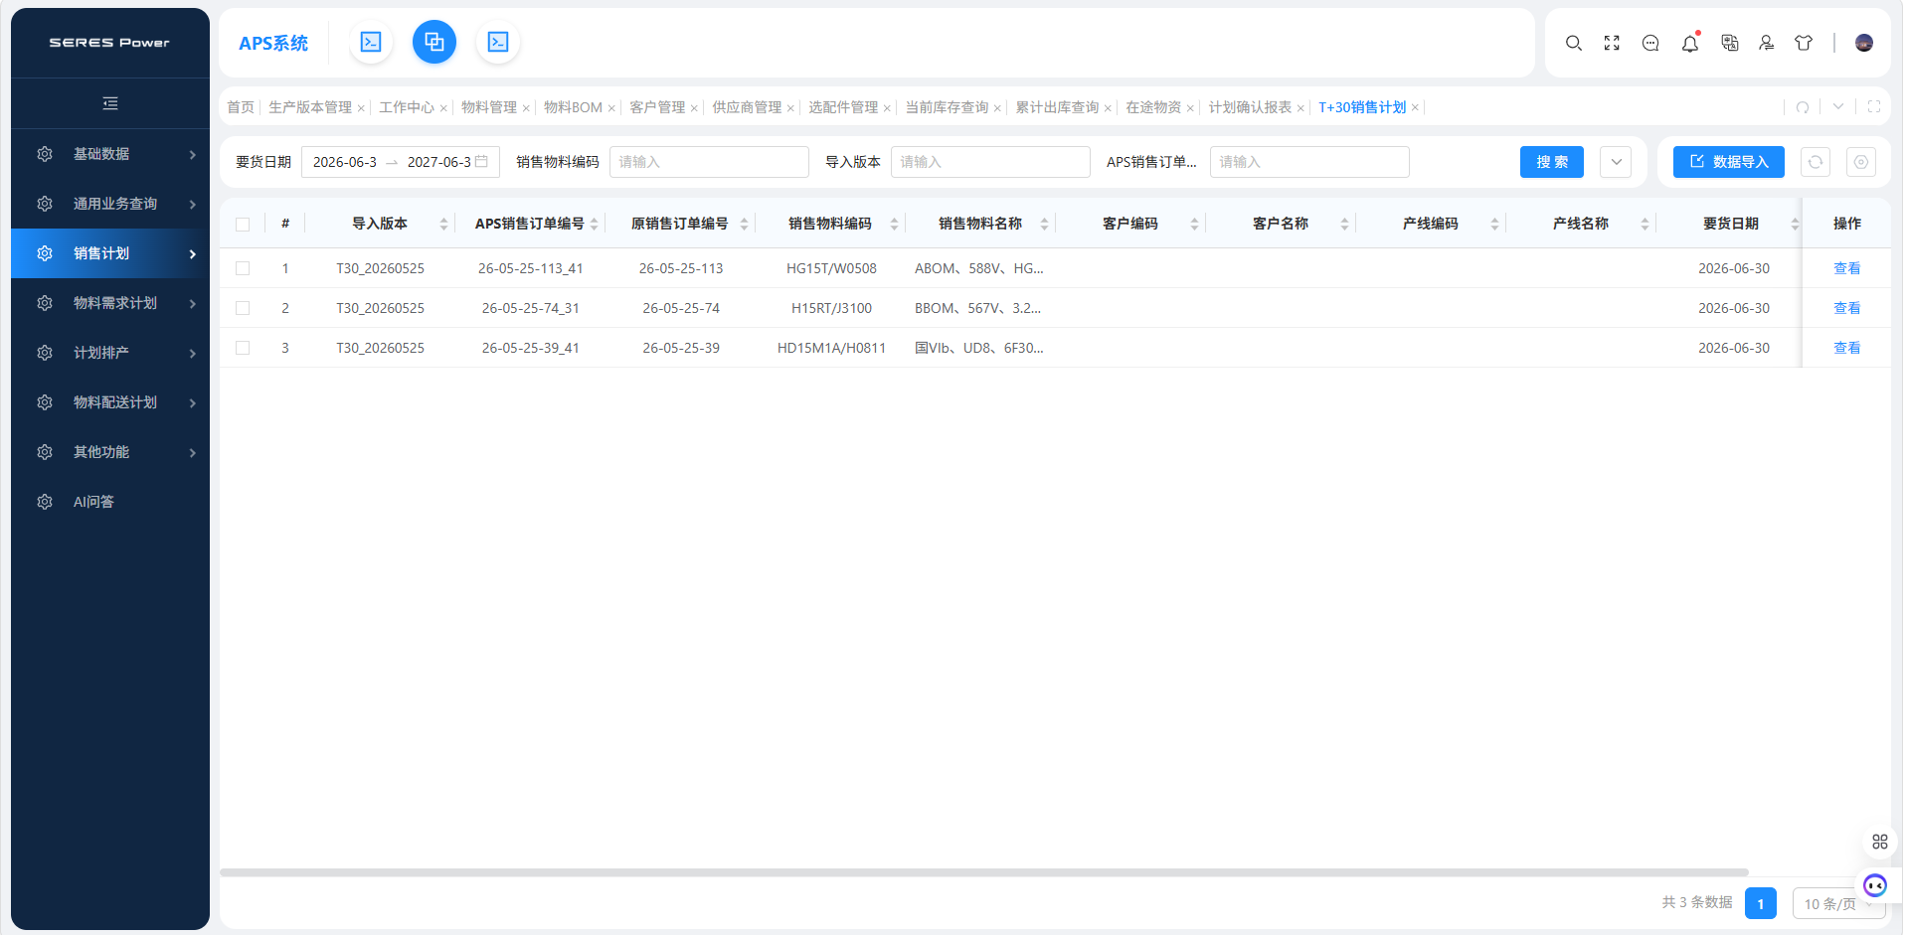Screen dimensions: 1906x935
Task: Expand more search filters chevron button
Action: pos(1616,162)
